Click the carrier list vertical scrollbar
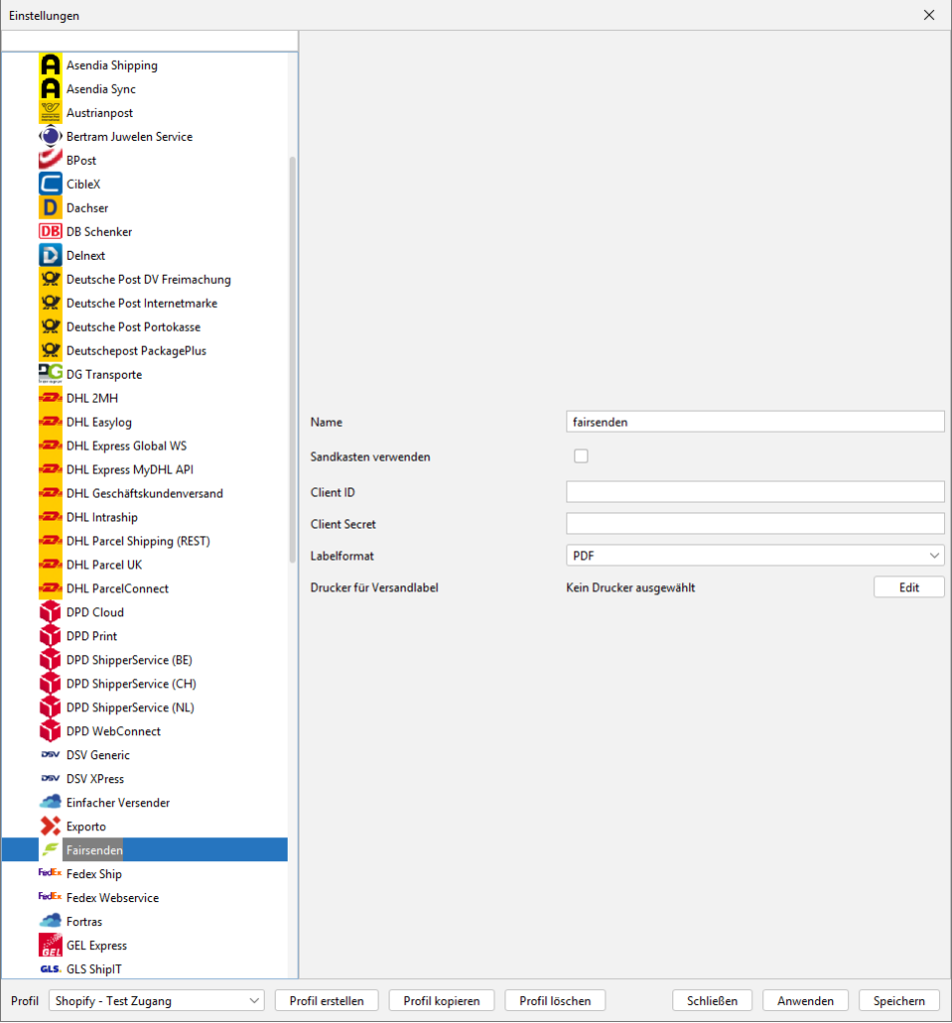 293,400
